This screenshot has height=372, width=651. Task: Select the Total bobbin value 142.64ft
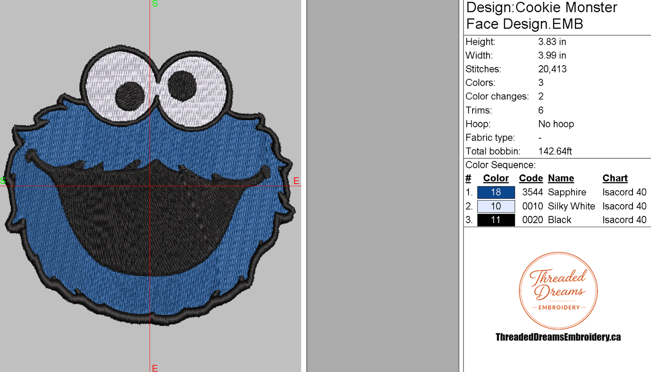(555, 152)
